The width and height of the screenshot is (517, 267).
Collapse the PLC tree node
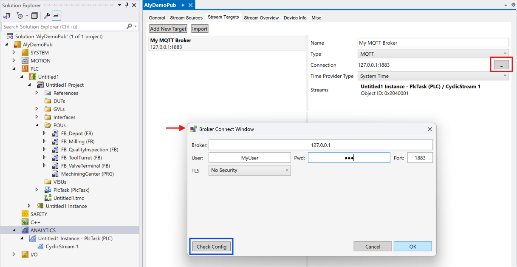coord(14,69)
